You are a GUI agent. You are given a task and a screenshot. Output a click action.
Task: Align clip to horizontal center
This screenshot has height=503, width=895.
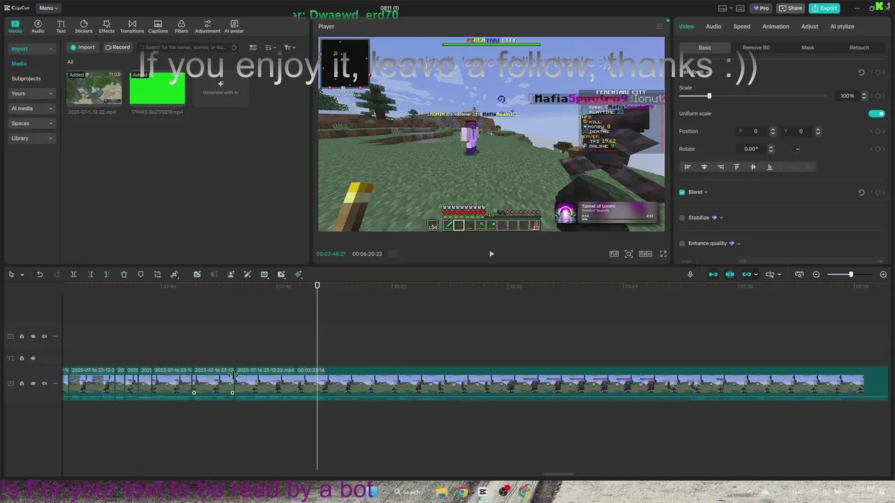click(704, 167)
